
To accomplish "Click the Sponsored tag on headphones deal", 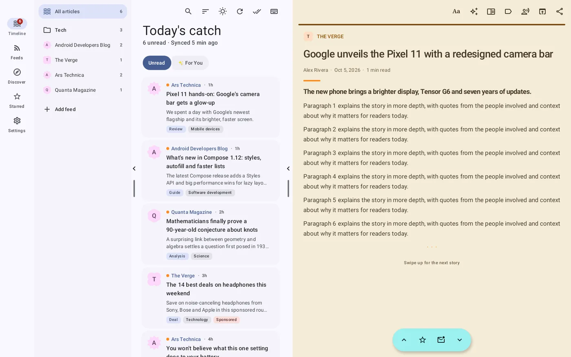I will pos(226,320).
